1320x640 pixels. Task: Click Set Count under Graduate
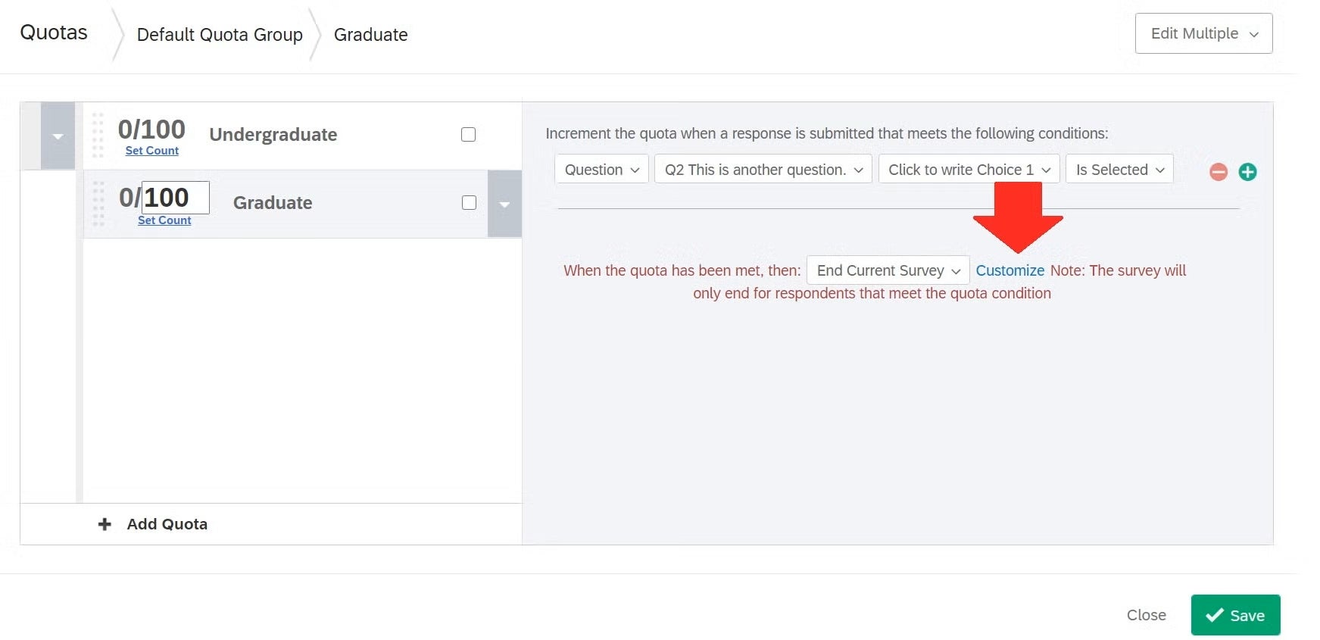164,220
